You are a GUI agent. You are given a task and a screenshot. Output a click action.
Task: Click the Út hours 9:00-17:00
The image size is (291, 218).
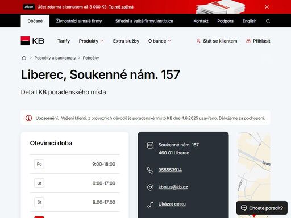pyautogui.click(x=104, y=183)
